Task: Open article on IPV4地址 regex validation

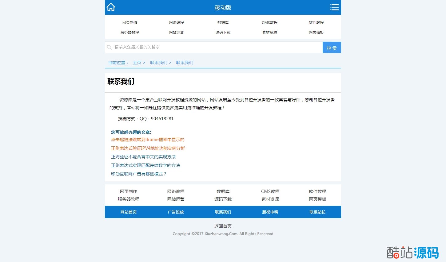Action: pyautogui.click(x=148, y=148)
